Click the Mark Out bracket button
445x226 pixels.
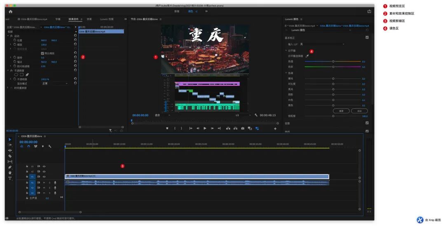[182, 128]
